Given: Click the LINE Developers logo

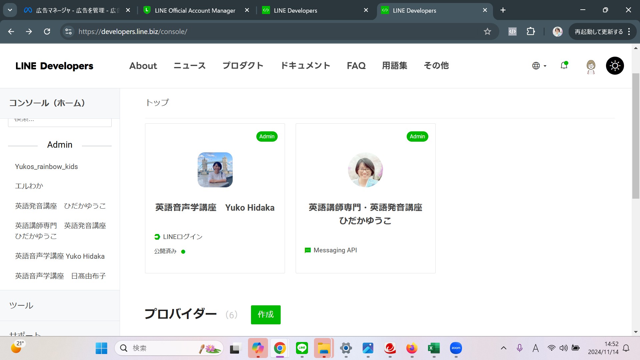Looking at the screenshot, I should (54, 66).
